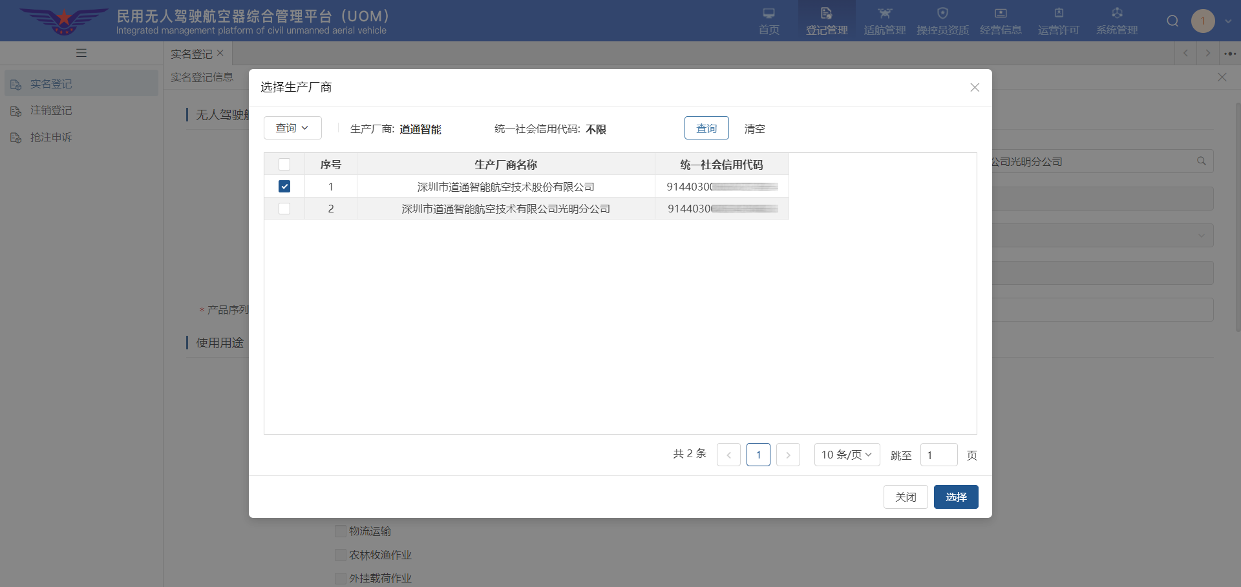Open the 10 条/页 page size dropdown
Screen dimensions: 1241x587
[x=847, y=455]
